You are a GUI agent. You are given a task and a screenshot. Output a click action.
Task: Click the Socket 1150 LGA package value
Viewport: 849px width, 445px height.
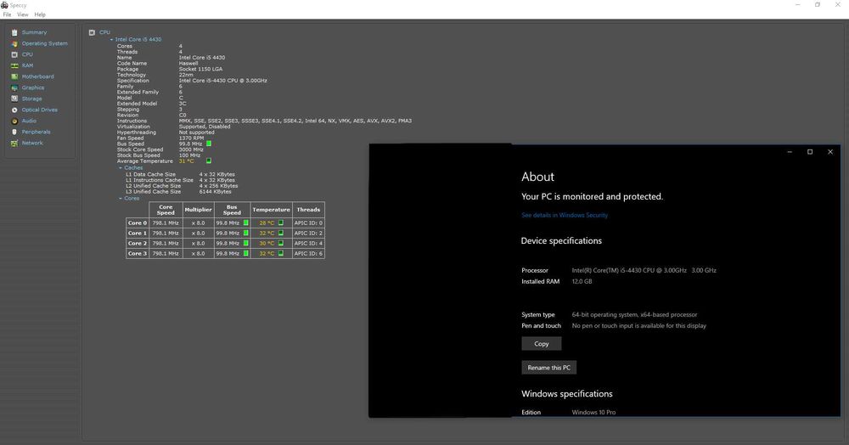201,70
